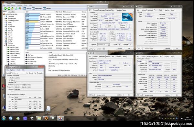
Task: Click OK in the CPU-Z SPD slot window
Action: (177, 95)
